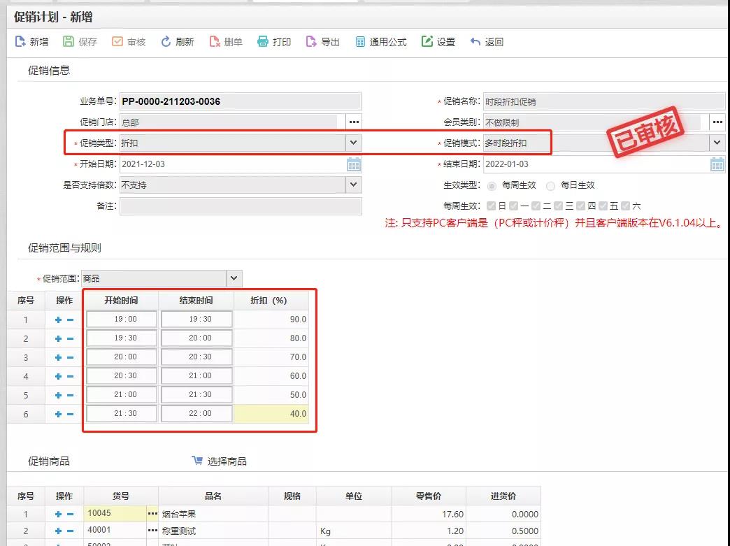Click the 刷新 (Refresh) toolbar icon

166,42
